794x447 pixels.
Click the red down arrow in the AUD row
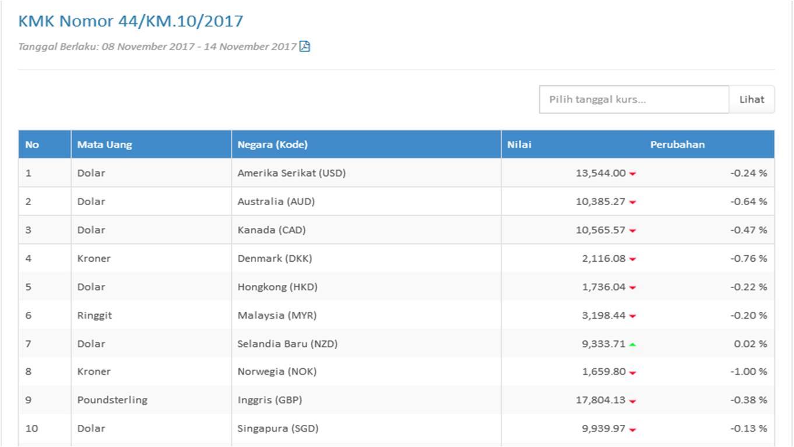click(x=633, y=202)
